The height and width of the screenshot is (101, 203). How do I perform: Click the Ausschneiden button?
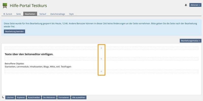click(34, 97)
